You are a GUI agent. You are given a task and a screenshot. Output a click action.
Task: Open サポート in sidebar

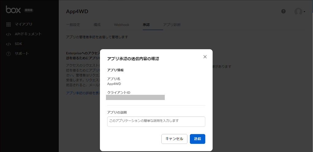coord(22,54)
